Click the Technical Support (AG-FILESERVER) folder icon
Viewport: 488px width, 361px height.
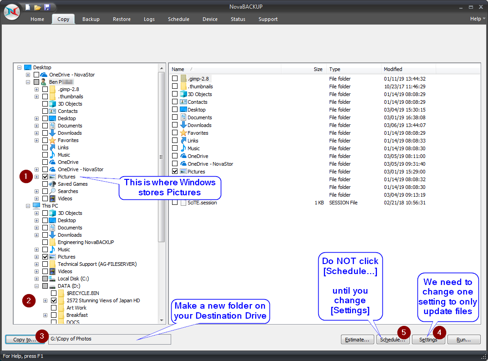point(53,264)
